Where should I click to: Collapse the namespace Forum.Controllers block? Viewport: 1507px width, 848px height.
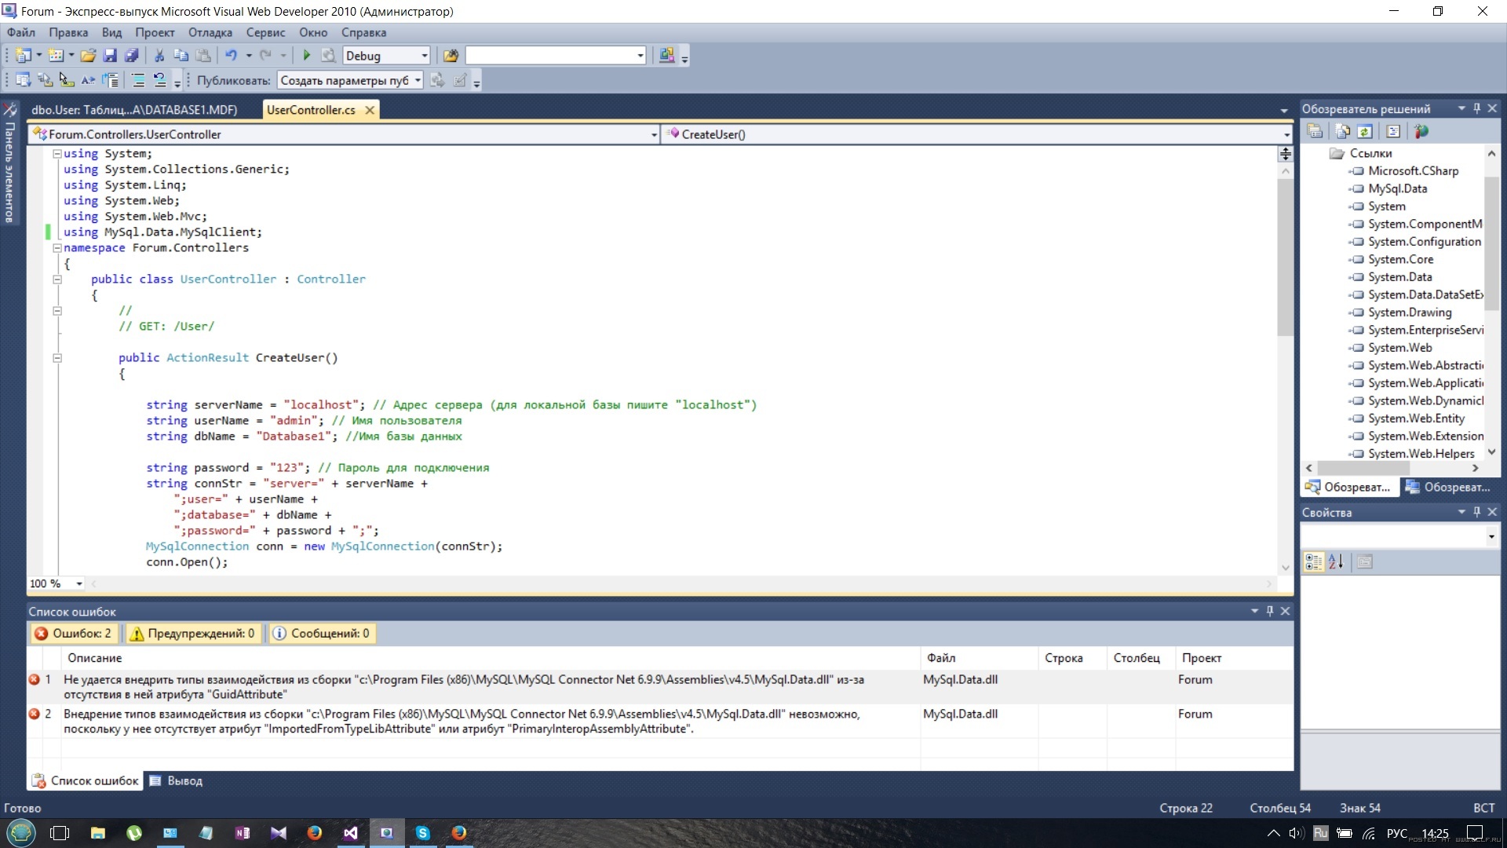point(57,248)
